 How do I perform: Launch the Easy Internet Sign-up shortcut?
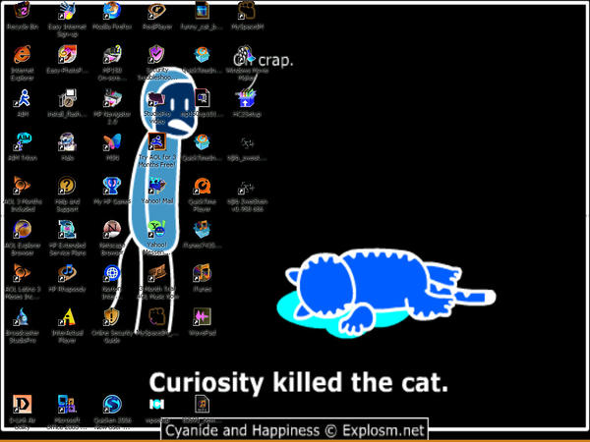pos(67,11)
